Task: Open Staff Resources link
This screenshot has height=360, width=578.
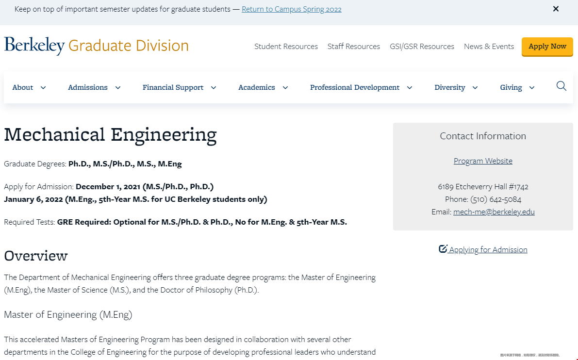Action: click(x=353, y=47)
